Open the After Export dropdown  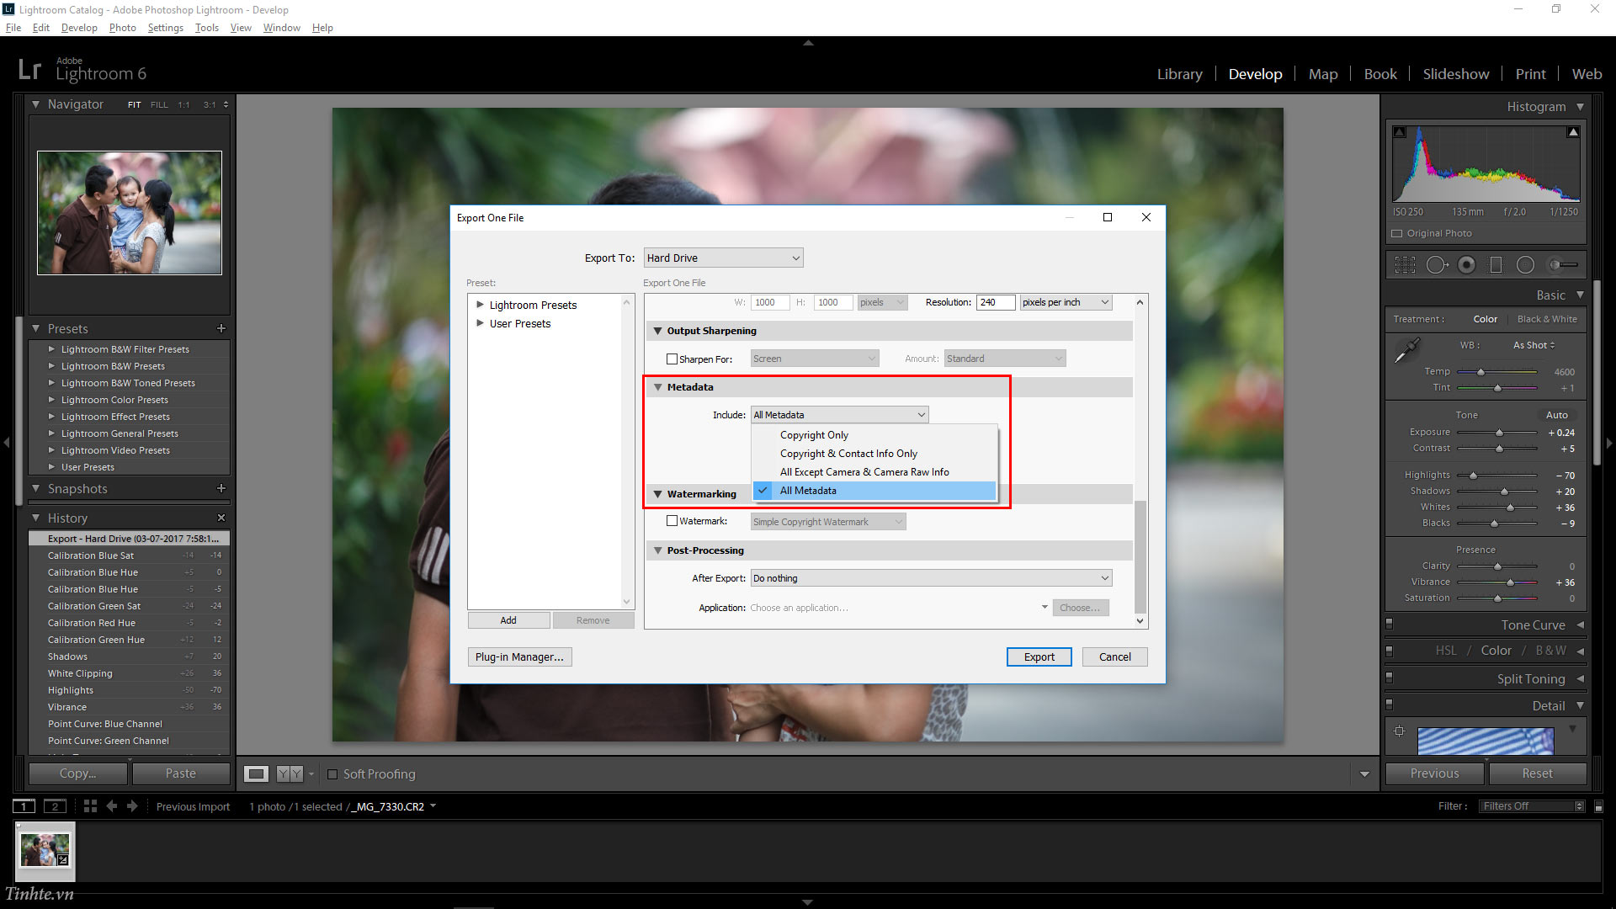(931, 578)
